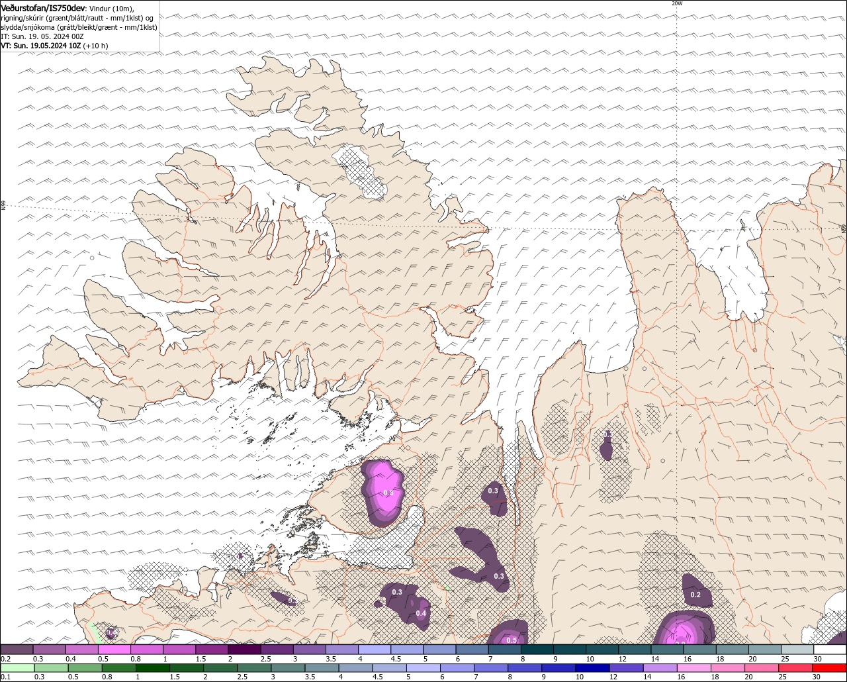Select the dark teal 8 swatch in purple legend row

point(537,650)
